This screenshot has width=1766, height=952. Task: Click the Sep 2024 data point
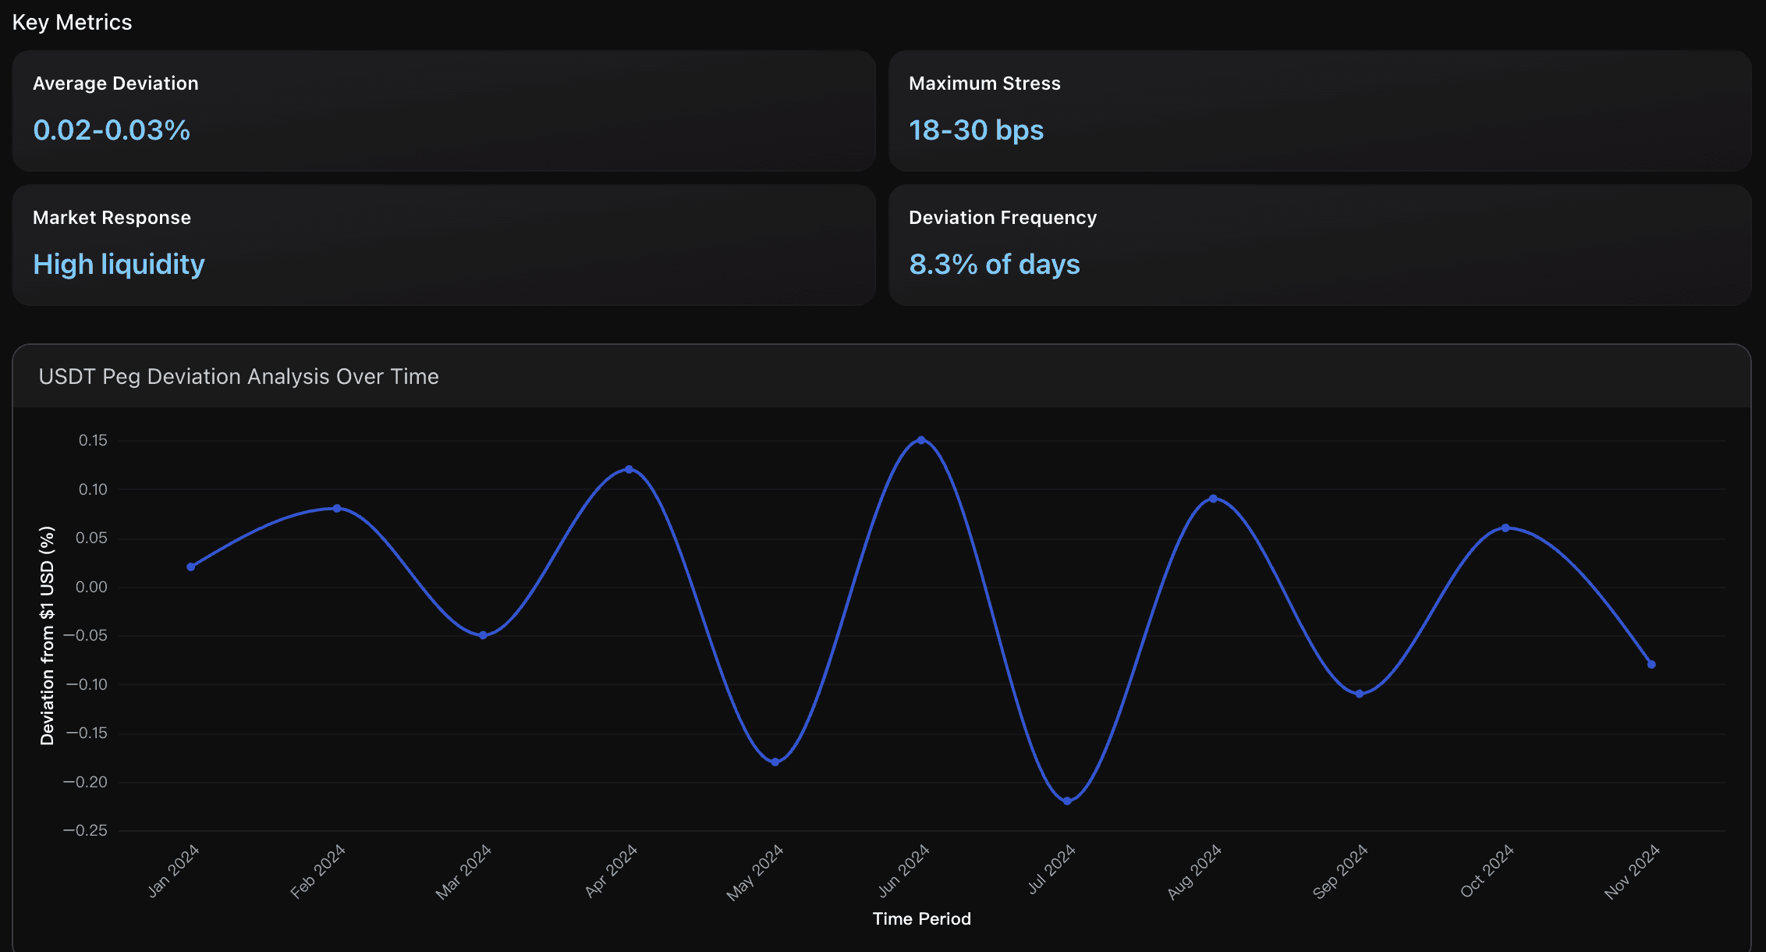pyautogui.click(x=1360, y=694)
